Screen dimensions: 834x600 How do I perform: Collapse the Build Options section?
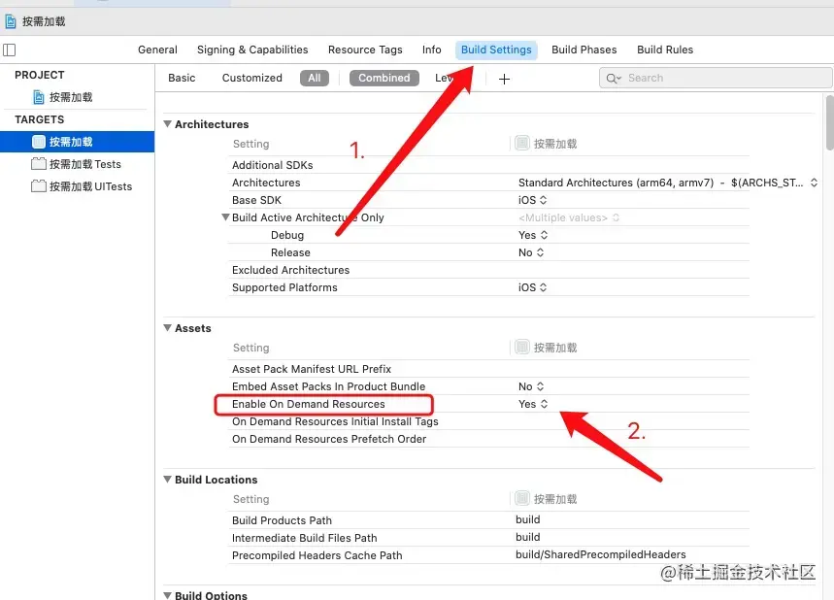pos(168,595)
